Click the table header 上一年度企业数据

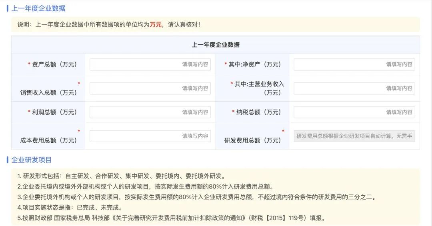(x=216, y=45)
